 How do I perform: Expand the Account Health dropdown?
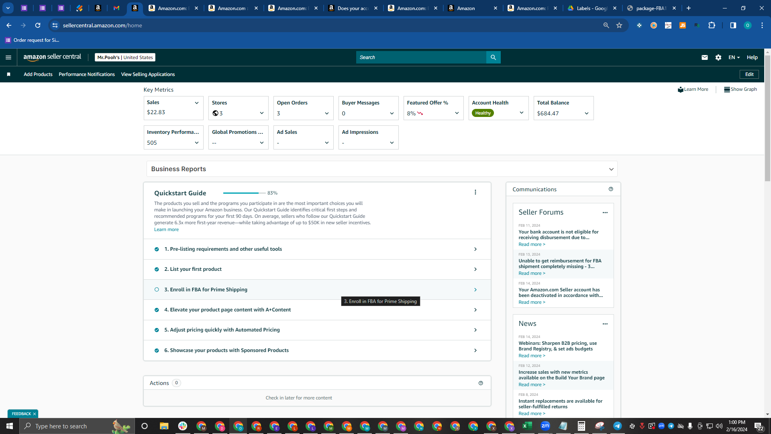tap(522, 113)
